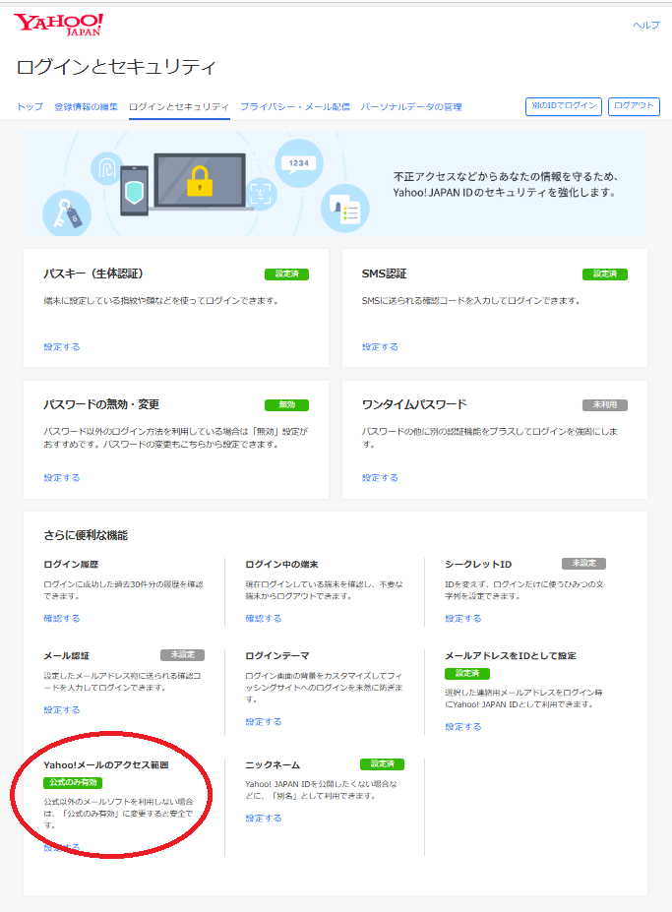672x912 pixels.
Task: Open 設定する for ワンタイムパスワード
Action: (x=380, y=477)
